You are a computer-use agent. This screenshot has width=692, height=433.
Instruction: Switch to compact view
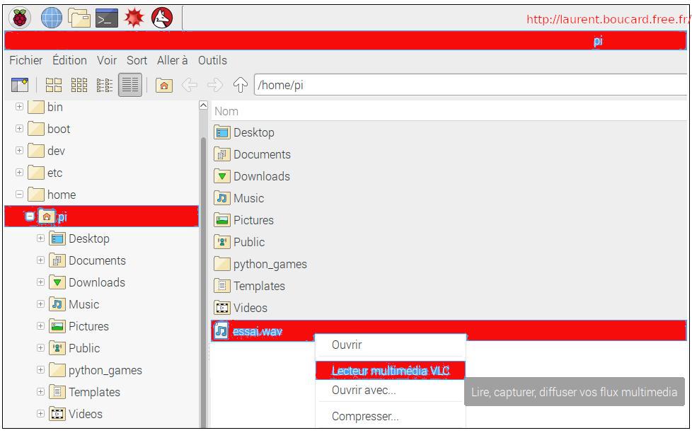(105, 85)
